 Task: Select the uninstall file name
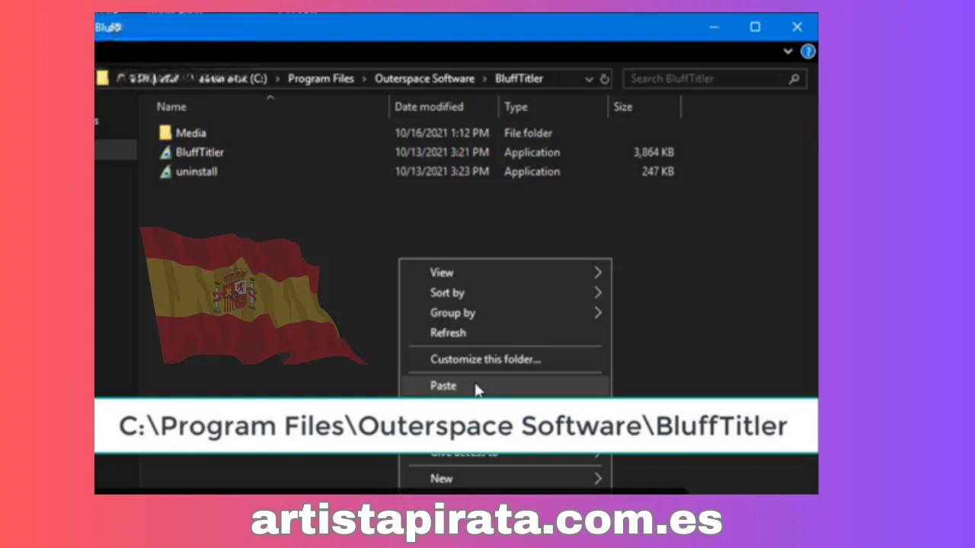point(197,172)
